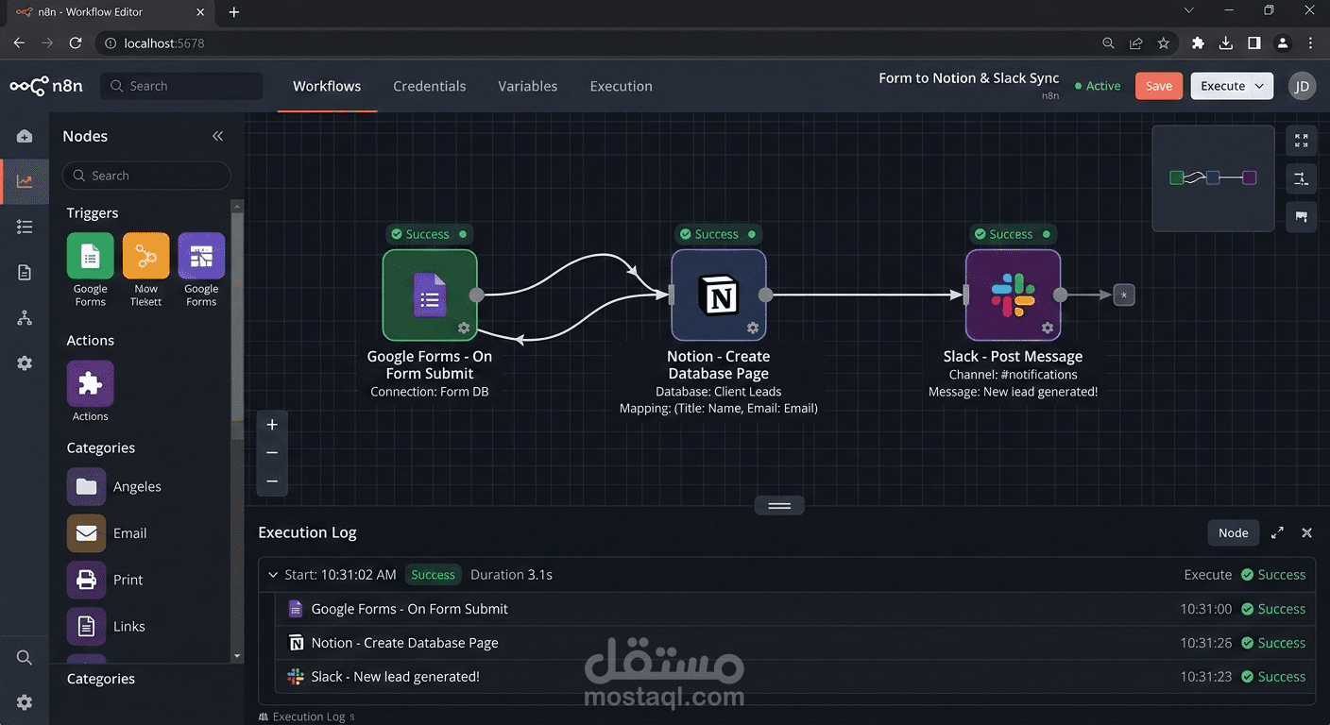Close the Execution Log panel
Image resolution: width=1330 pixels, height=725 pixels.
(x=1307, y=532)
